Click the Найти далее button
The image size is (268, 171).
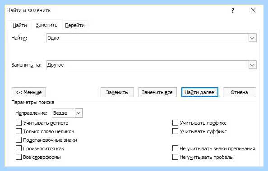click(x=199, y=92)
